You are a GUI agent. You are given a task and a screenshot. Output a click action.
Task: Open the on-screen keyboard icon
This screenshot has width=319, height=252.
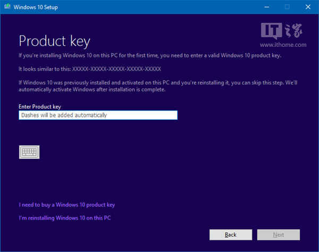29,152
